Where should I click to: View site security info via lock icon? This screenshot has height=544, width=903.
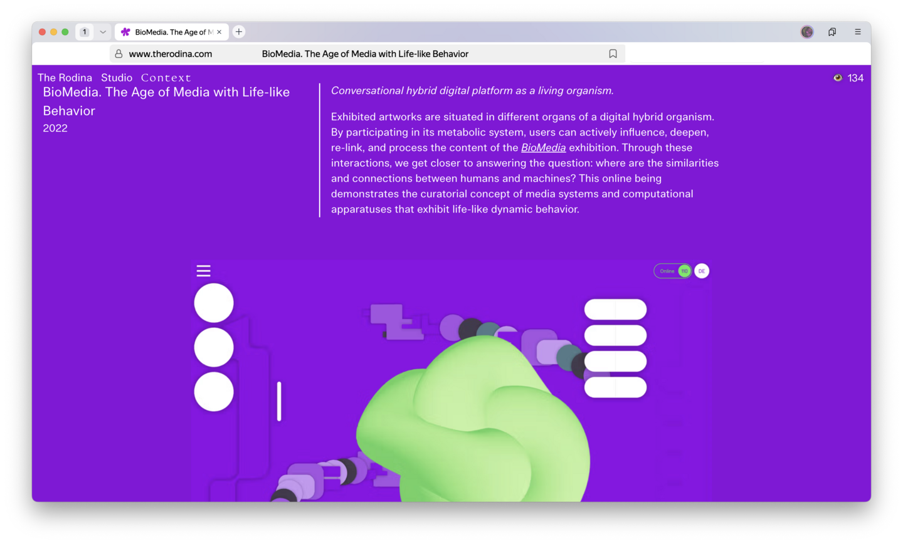pyautogui.click(x=119, y=54)
